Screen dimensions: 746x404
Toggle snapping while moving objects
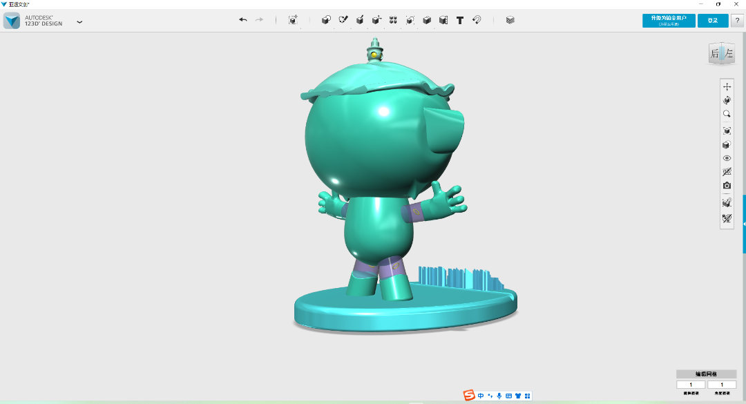tap(727, 203)
